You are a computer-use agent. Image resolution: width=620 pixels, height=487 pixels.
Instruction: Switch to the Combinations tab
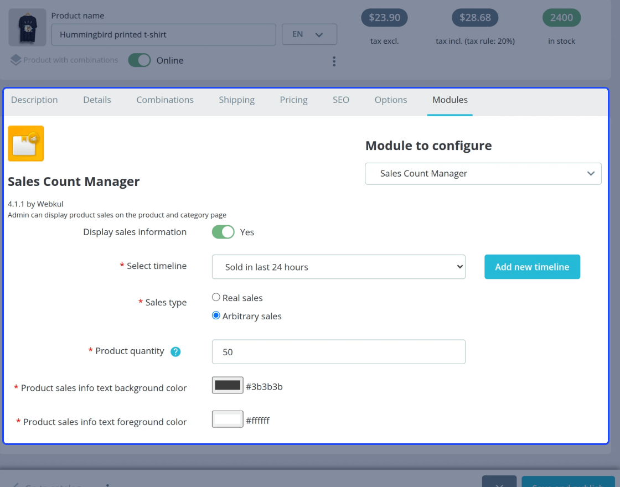165,100
